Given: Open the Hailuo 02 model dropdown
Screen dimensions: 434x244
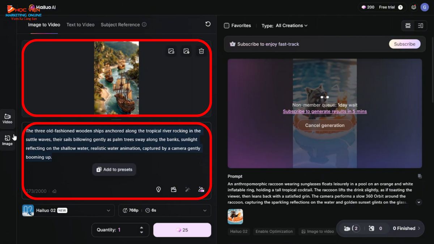Looking at the screenshot, I should pos(68,210).
